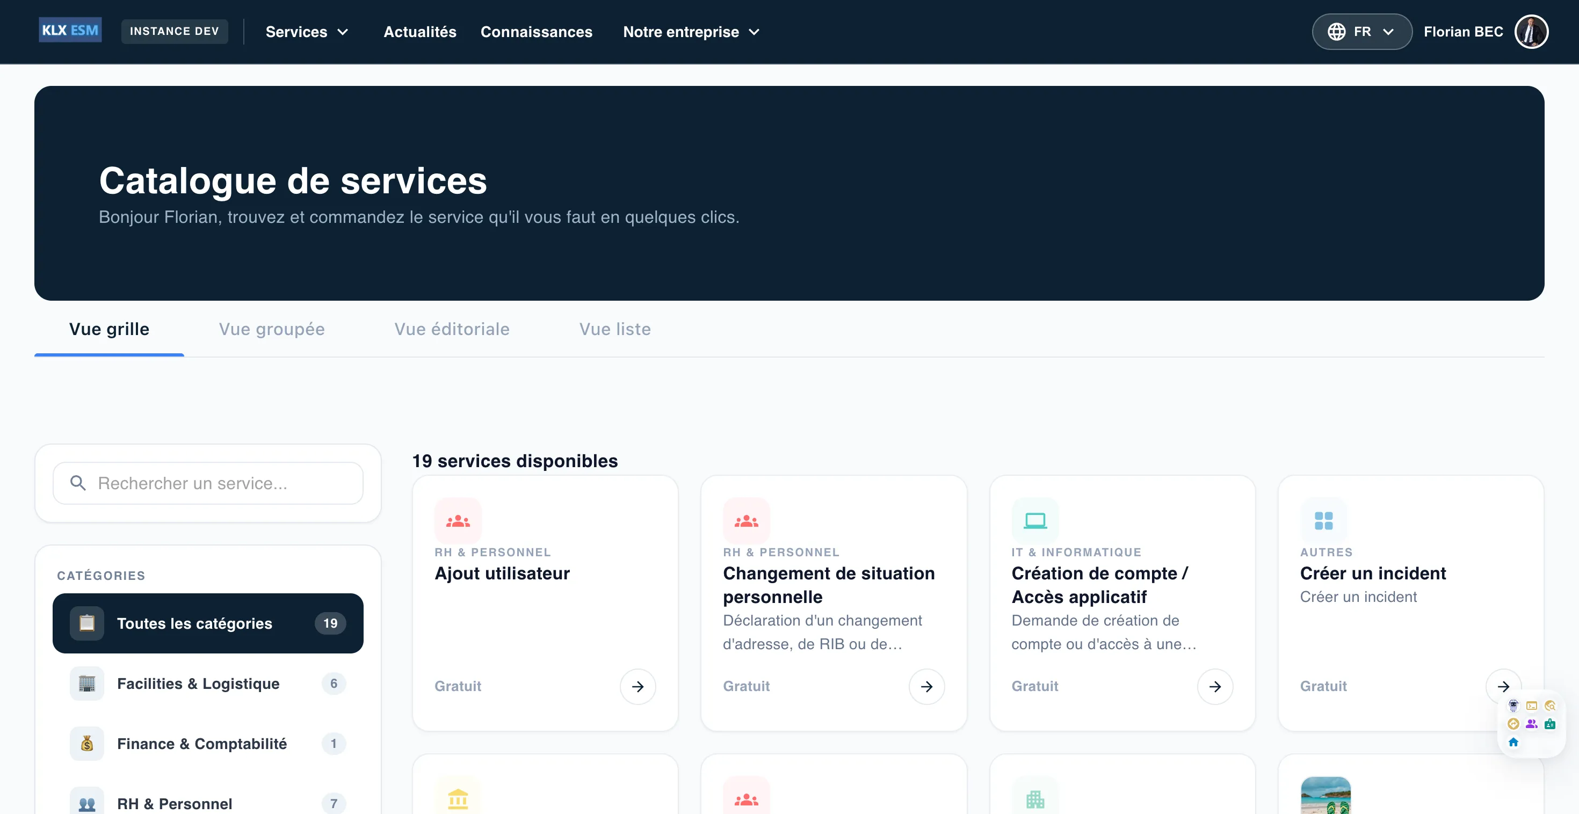
Task: Click the AUTRES category label
Action: (1327, 553)
